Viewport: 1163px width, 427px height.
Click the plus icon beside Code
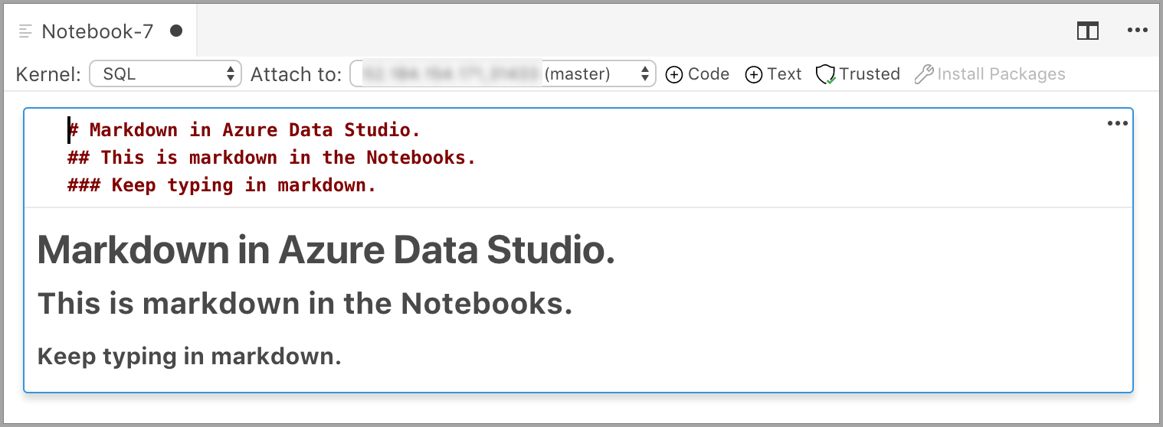point(674,74)
